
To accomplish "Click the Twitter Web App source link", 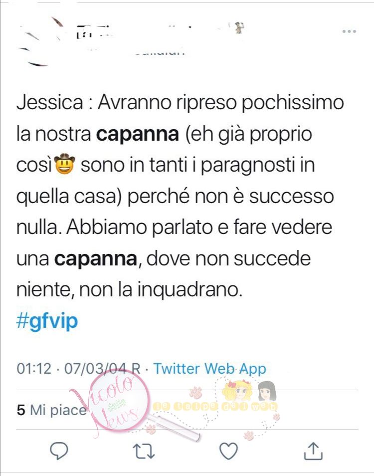I will tap(210, 369).
